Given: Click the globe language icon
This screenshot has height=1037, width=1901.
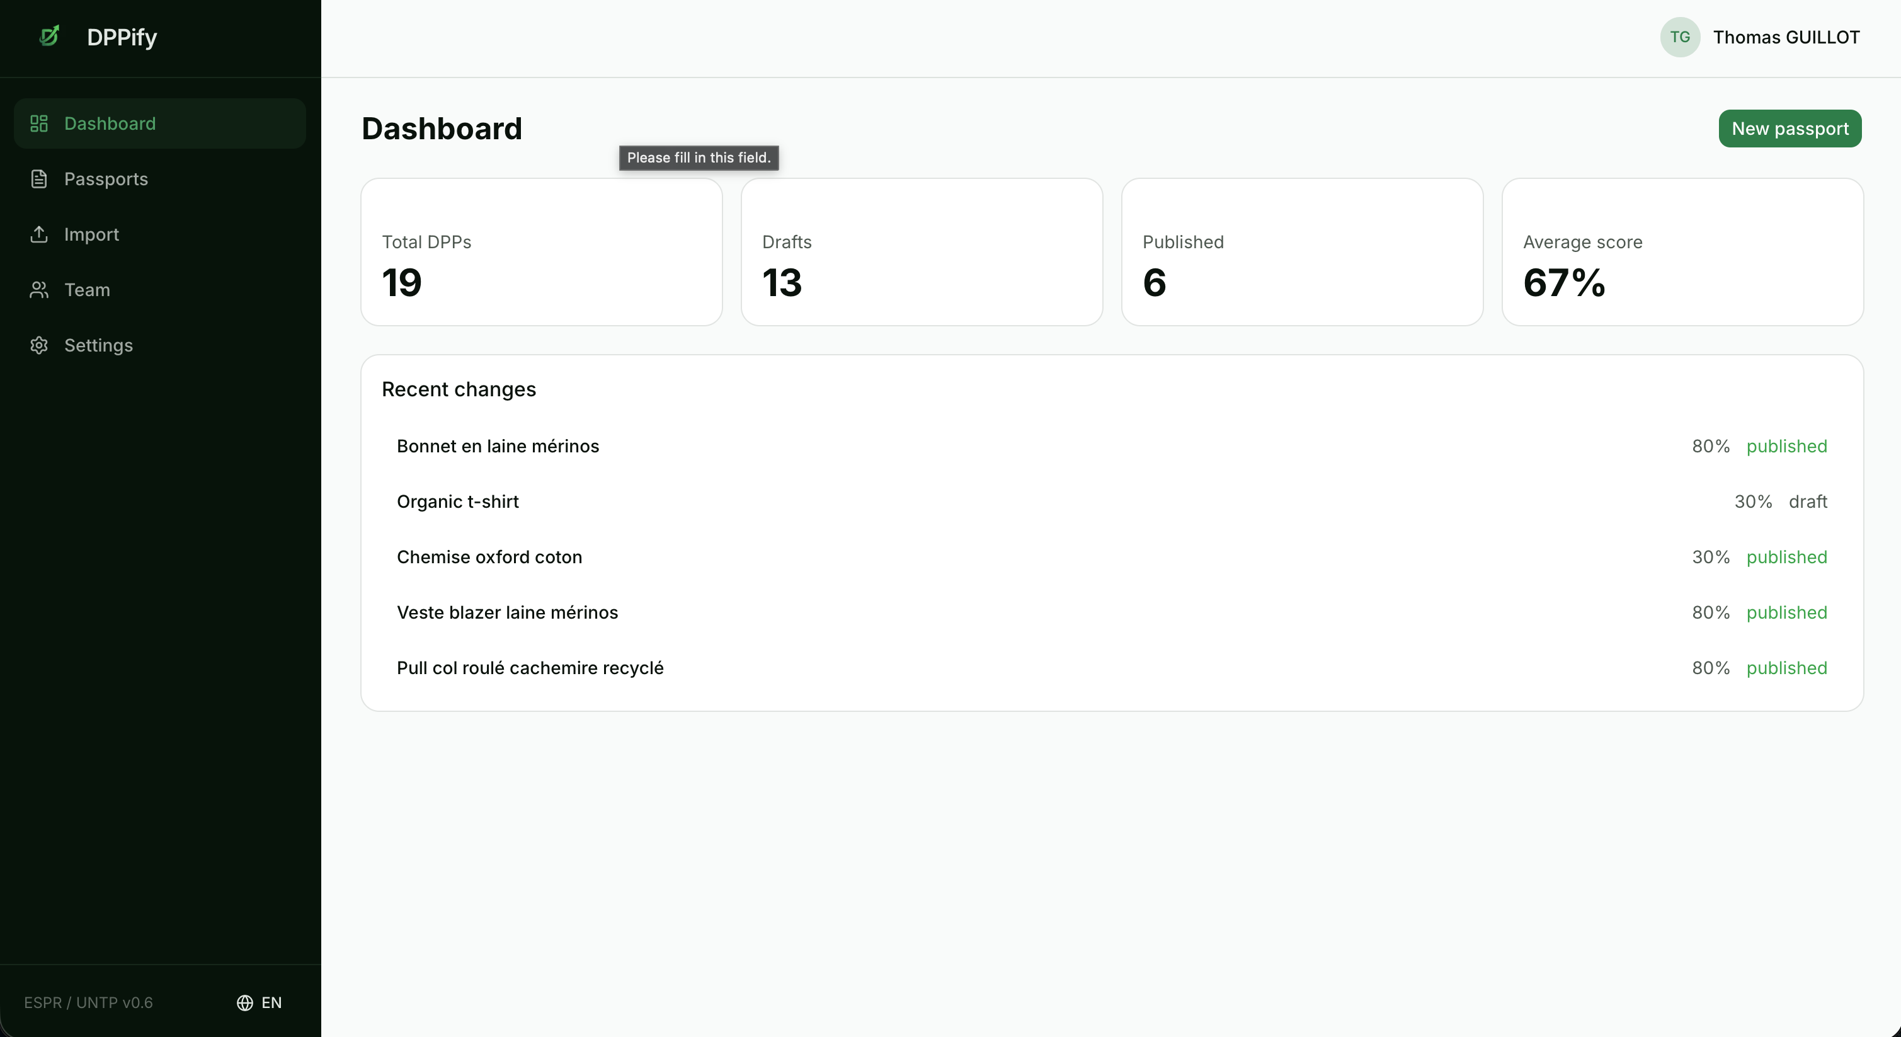Looking at the screenshot, I should (x=244, y=1002).
